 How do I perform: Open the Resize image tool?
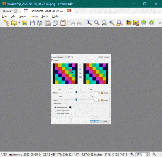136,23
